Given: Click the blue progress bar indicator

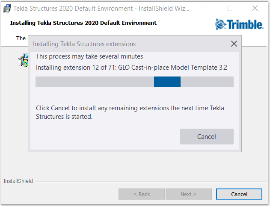Looking at the screenshot, I should [x=167, y=82].
